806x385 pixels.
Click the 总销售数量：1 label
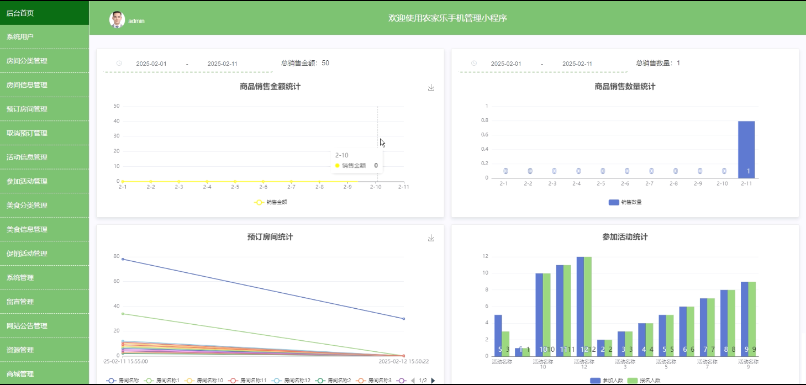click(658, 63)
